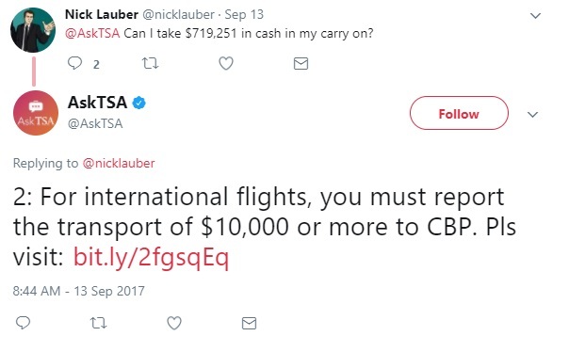Retweet the AskTSA reply
This screenshot has height=352, width=569.
click(98, 323)
